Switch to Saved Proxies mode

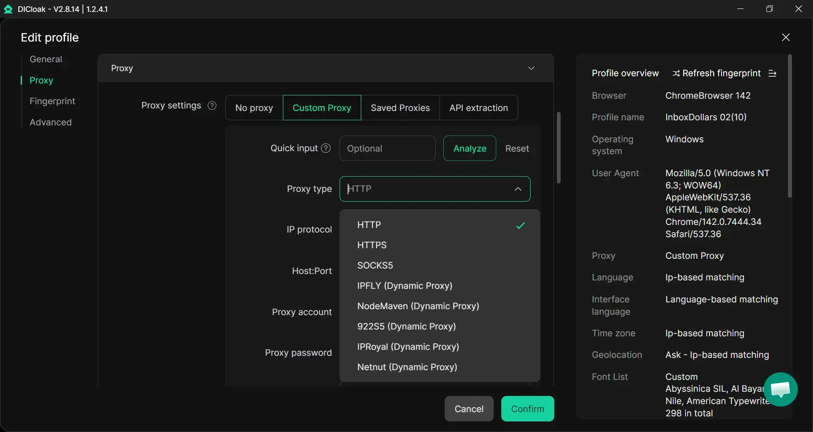(400, 108)
